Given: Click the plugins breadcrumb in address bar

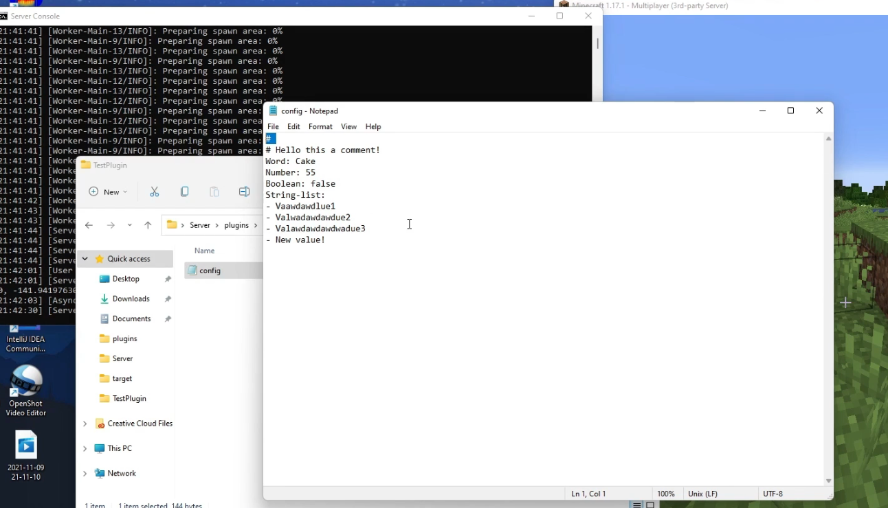Looking at the screenshot, I should click(236, 225).
